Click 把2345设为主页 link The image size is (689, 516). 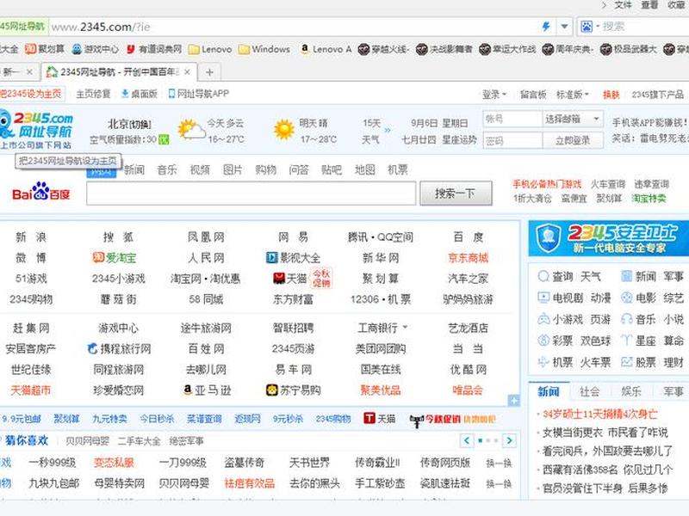coord(31,94)
